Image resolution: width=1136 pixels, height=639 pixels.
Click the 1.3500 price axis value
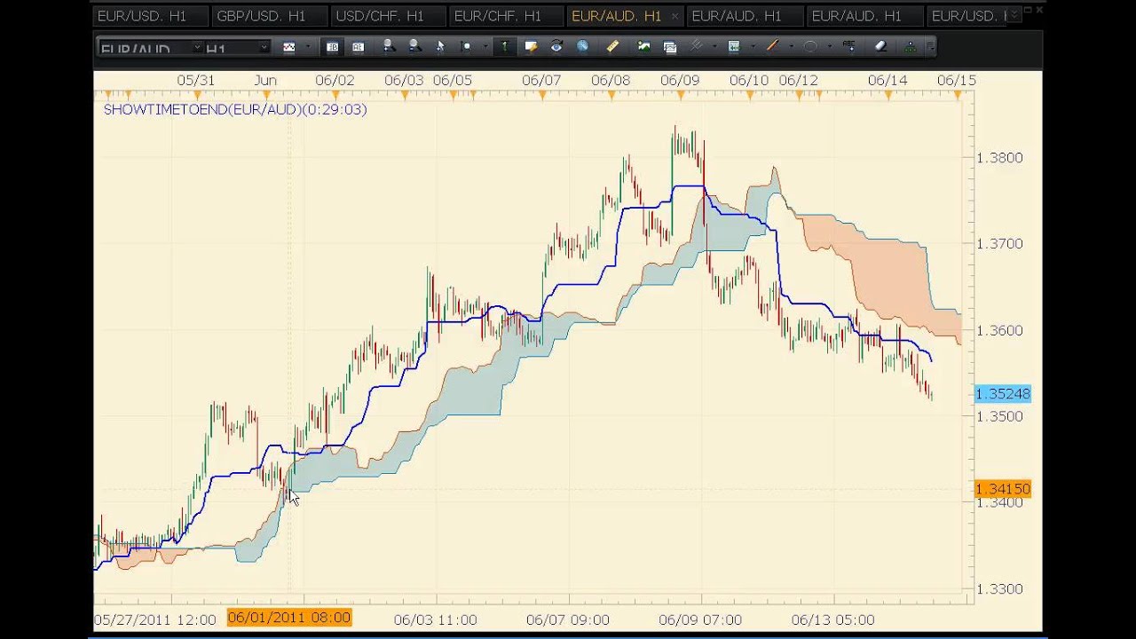point(999,416)
